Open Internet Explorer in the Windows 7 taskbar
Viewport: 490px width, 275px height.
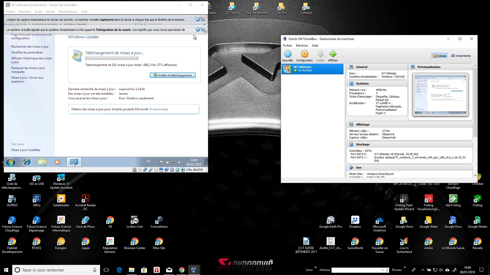point(27,162)
